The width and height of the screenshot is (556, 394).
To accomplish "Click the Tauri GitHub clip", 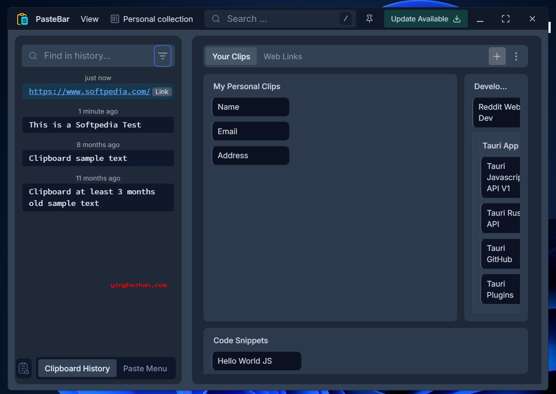I will click(x=500, y=254).
